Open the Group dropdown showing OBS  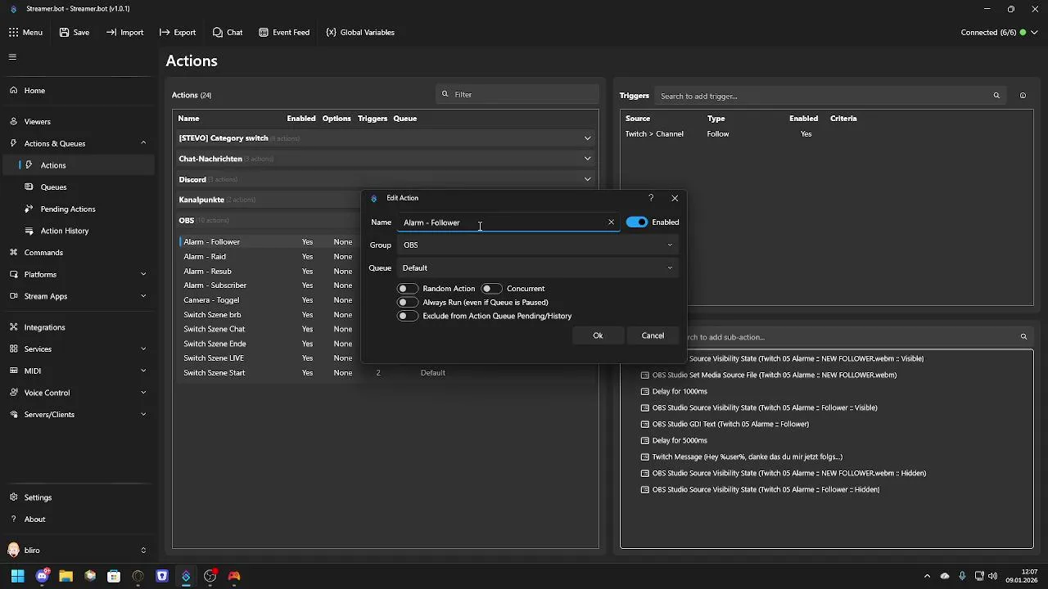pyautogui.click(x=538, y=245)
